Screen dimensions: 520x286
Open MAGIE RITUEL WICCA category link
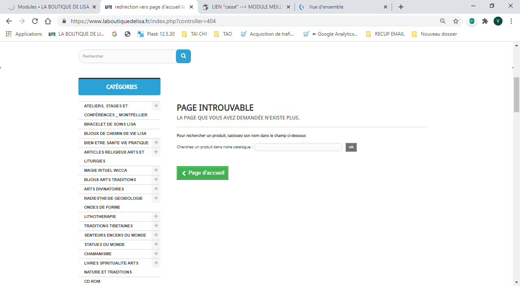pyautogui.click(x=106, y=171)
